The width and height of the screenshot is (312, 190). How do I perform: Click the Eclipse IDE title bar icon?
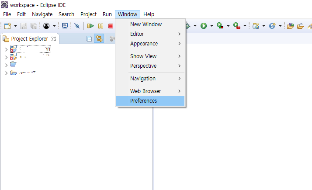point(4,5)
